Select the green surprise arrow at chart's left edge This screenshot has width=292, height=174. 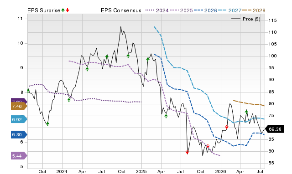tap(28, 91)
